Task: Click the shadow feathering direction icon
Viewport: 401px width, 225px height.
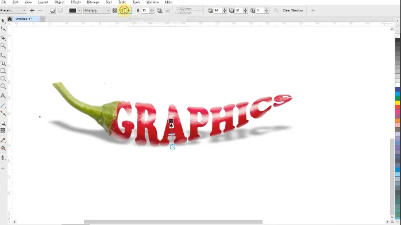Action: click(x=160, y=10)
